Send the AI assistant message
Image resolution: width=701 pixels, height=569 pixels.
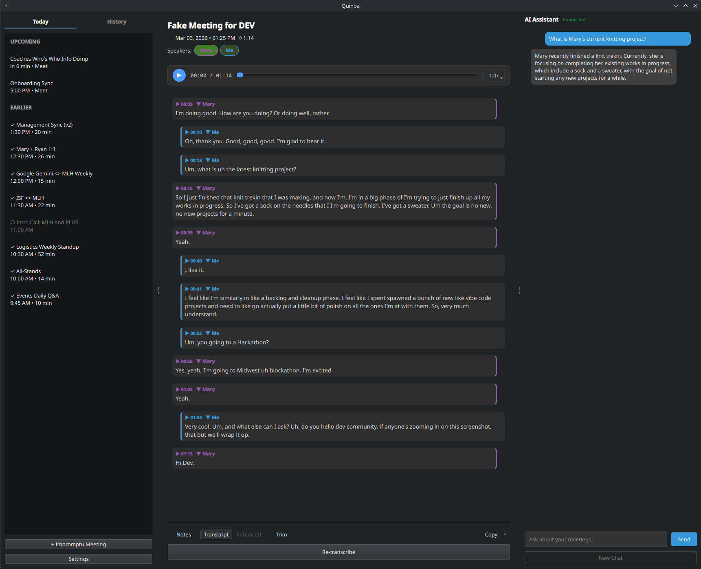pos(684,539)
